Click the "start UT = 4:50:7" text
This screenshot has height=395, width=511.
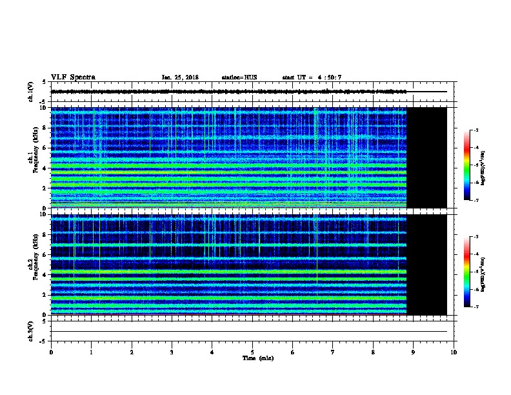pyautogui.click(x=312, y=77)
